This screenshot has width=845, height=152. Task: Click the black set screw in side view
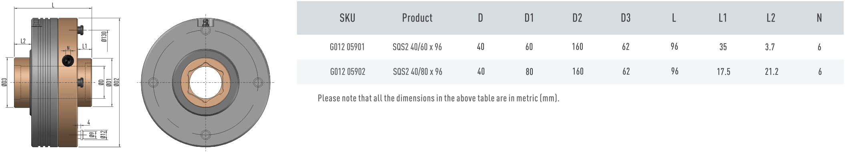coord(68,61)
